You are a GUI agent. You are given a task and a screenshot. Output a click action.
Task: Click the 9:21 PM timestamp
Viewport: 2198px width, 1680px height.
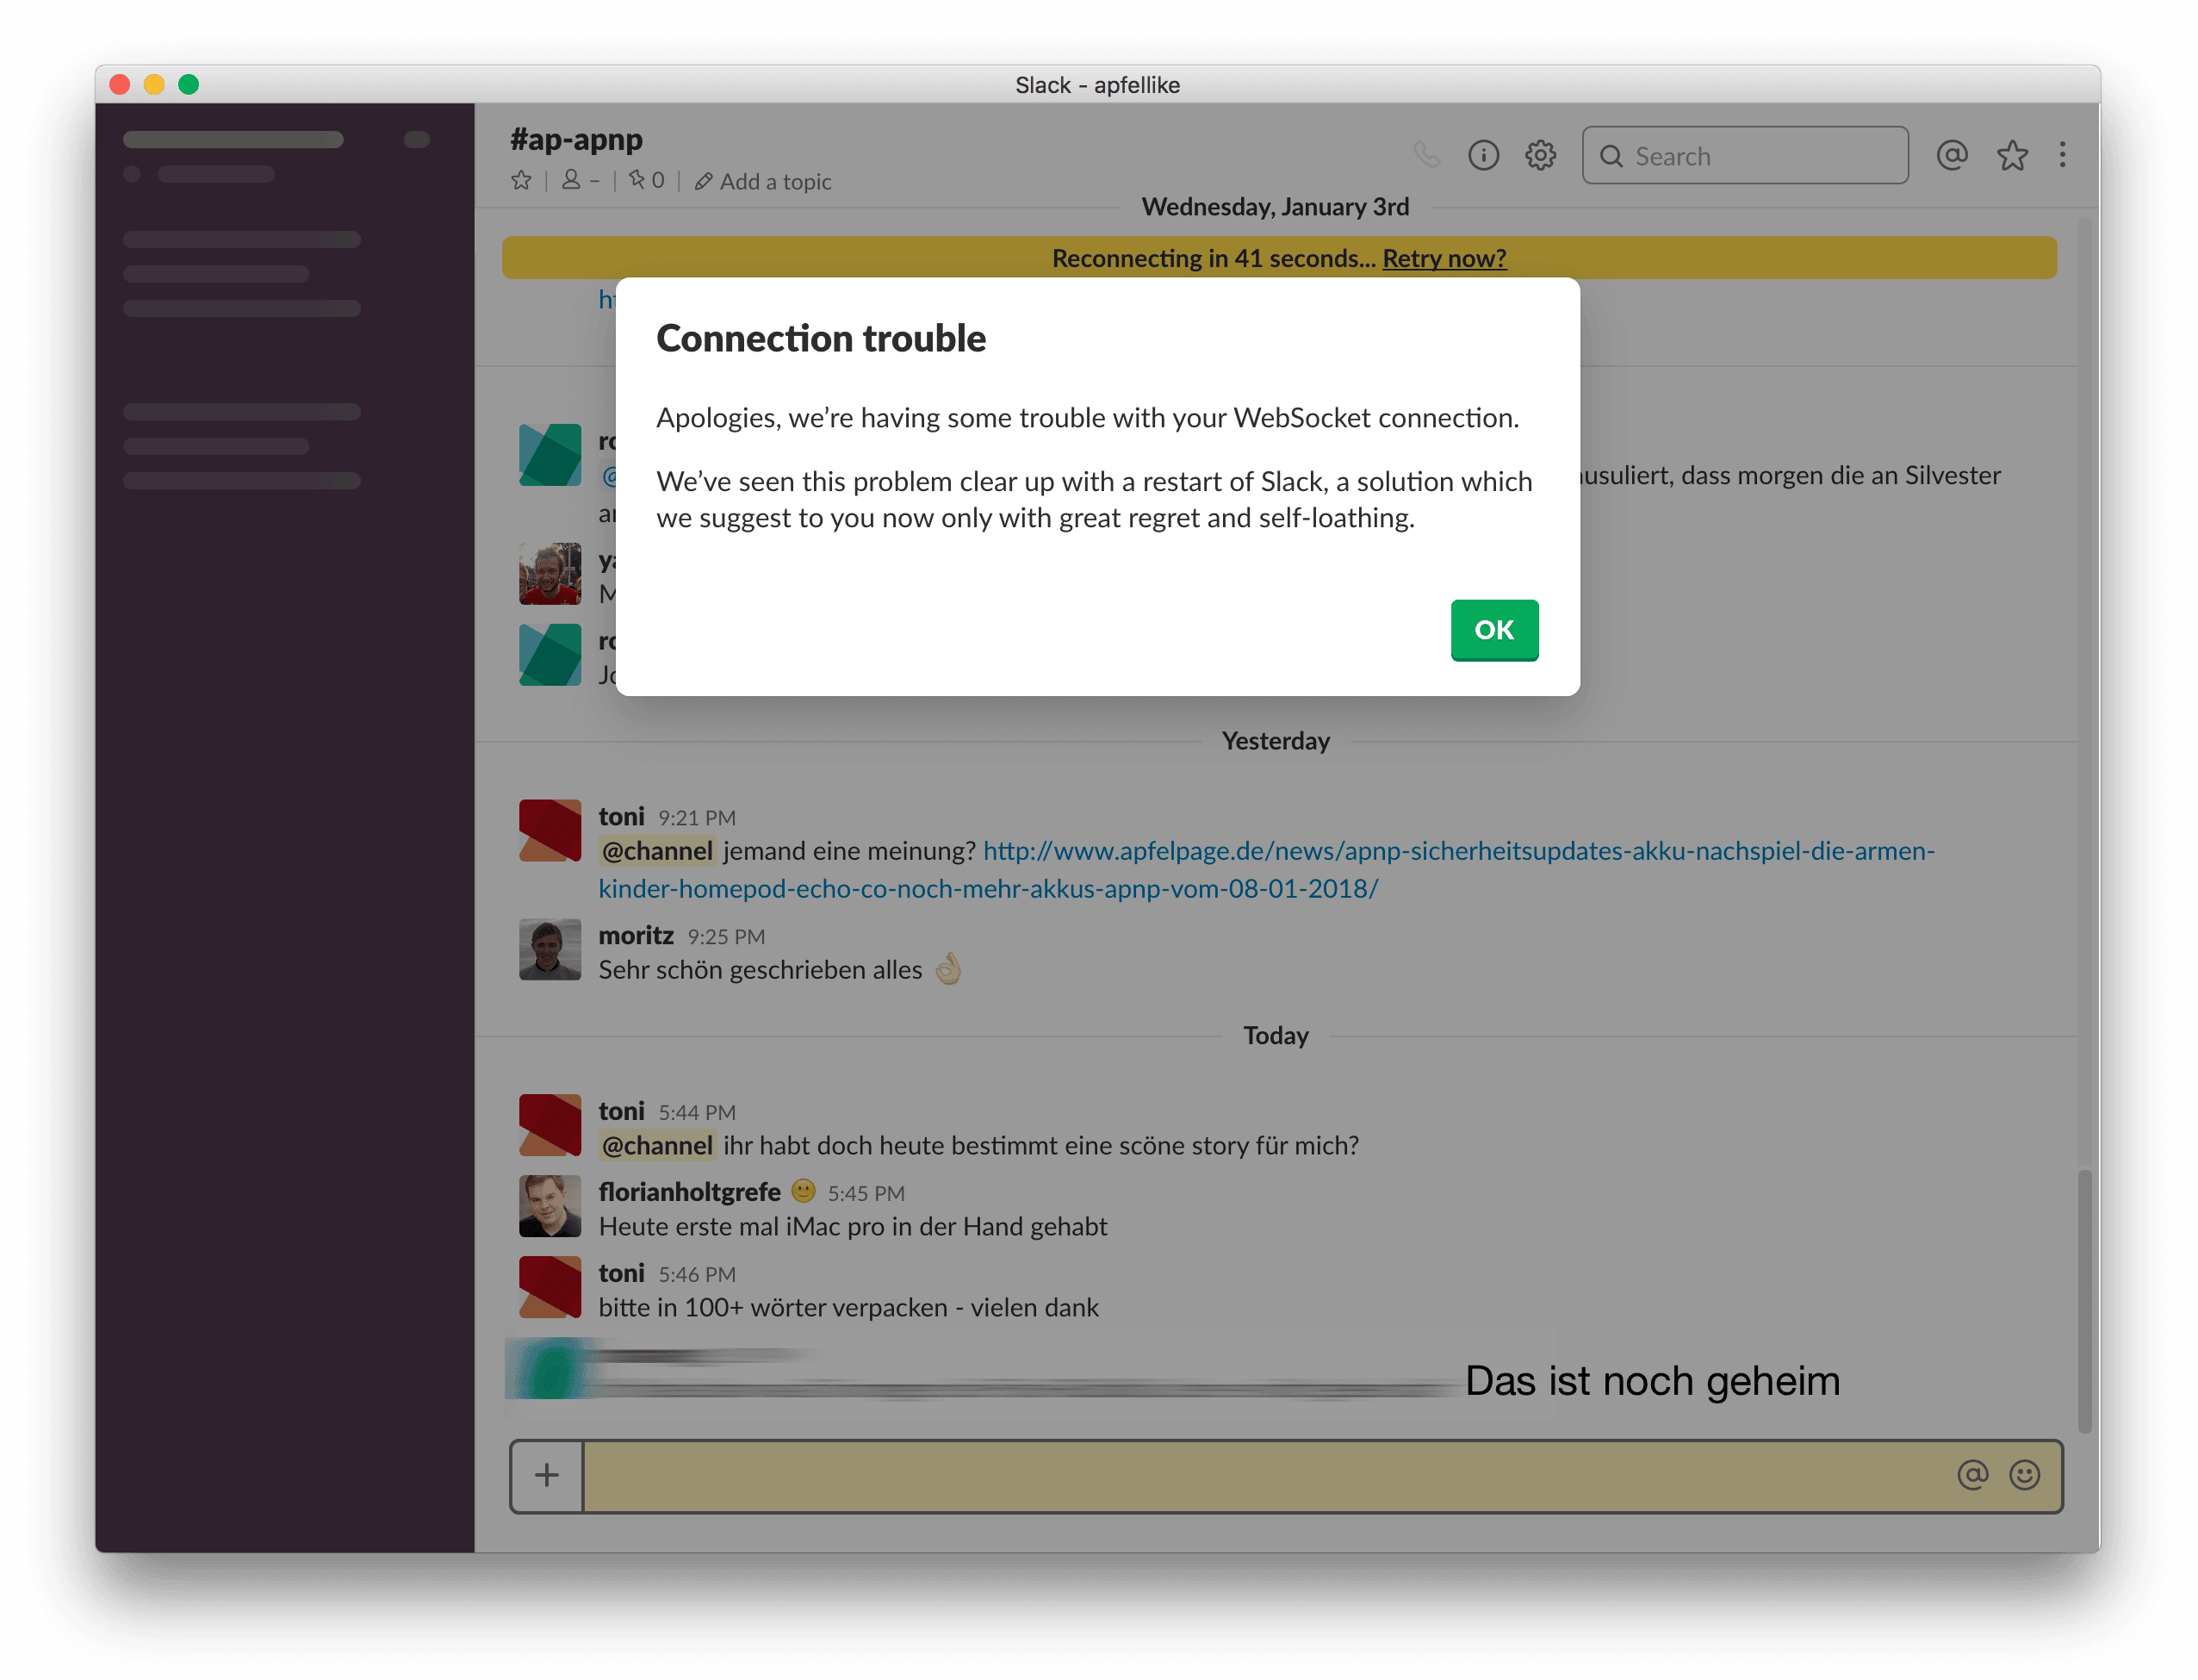point(697,818)
